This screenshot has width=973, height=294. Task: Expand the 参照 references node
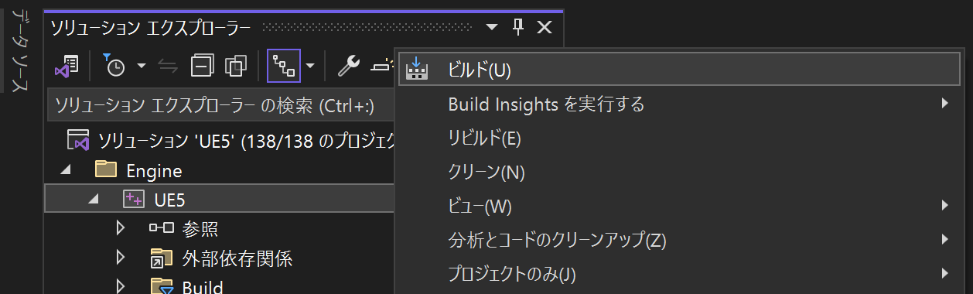[120, 228]
